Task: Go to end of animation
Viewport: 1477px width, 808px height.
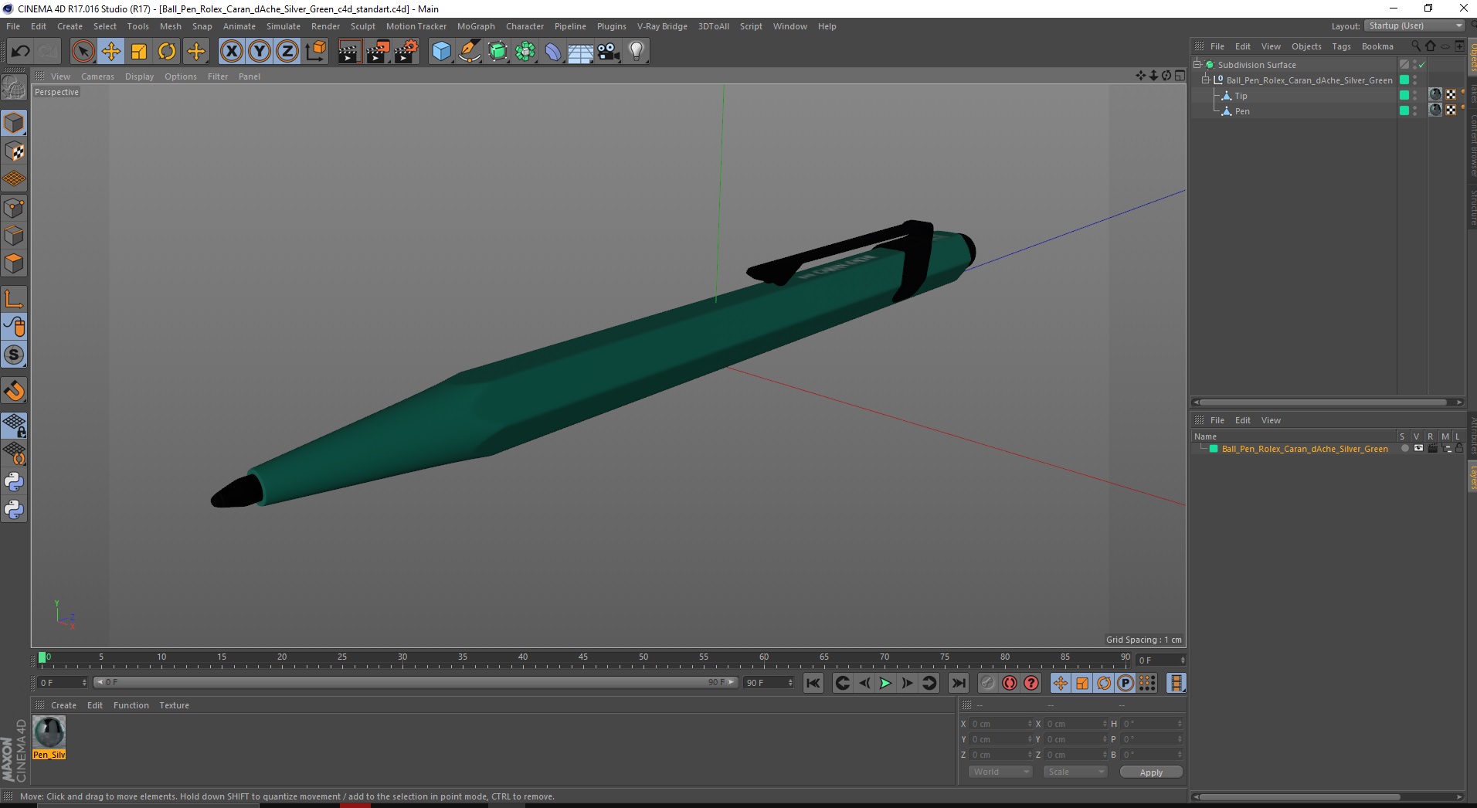Action: point(959,683)
